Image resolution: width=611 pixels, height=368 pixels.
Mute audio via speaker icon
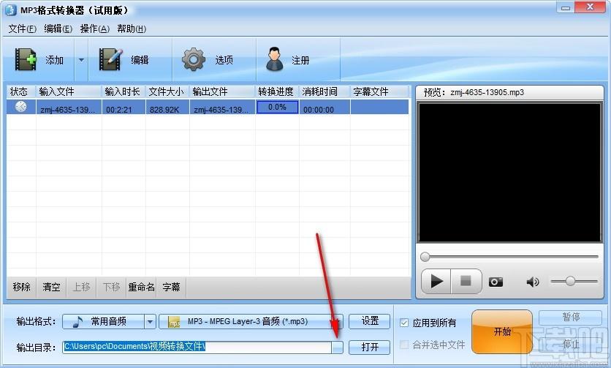[x=532, y=282]
